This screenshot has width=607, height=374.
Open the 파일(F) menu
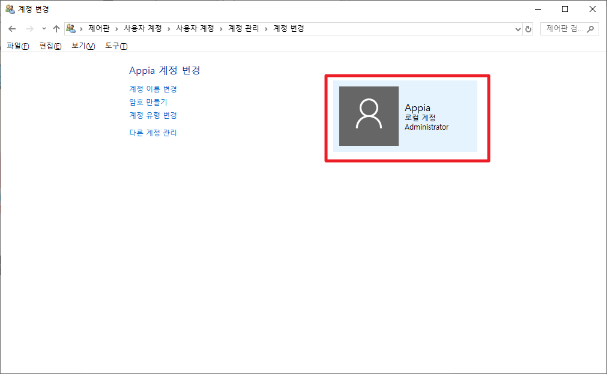(18, 46)
